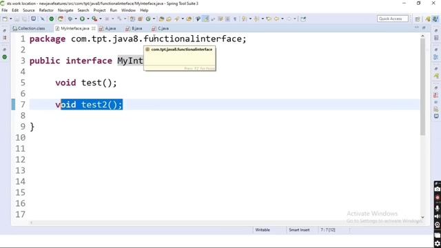
Task: Click the Previous Annotation icon
Action: click(256, 19)
